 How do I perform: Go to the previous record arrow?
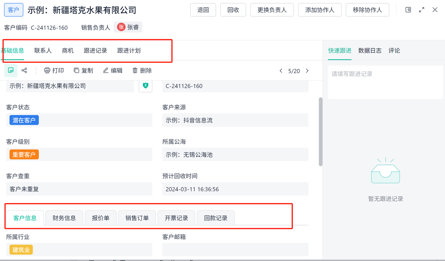point(281,71)
